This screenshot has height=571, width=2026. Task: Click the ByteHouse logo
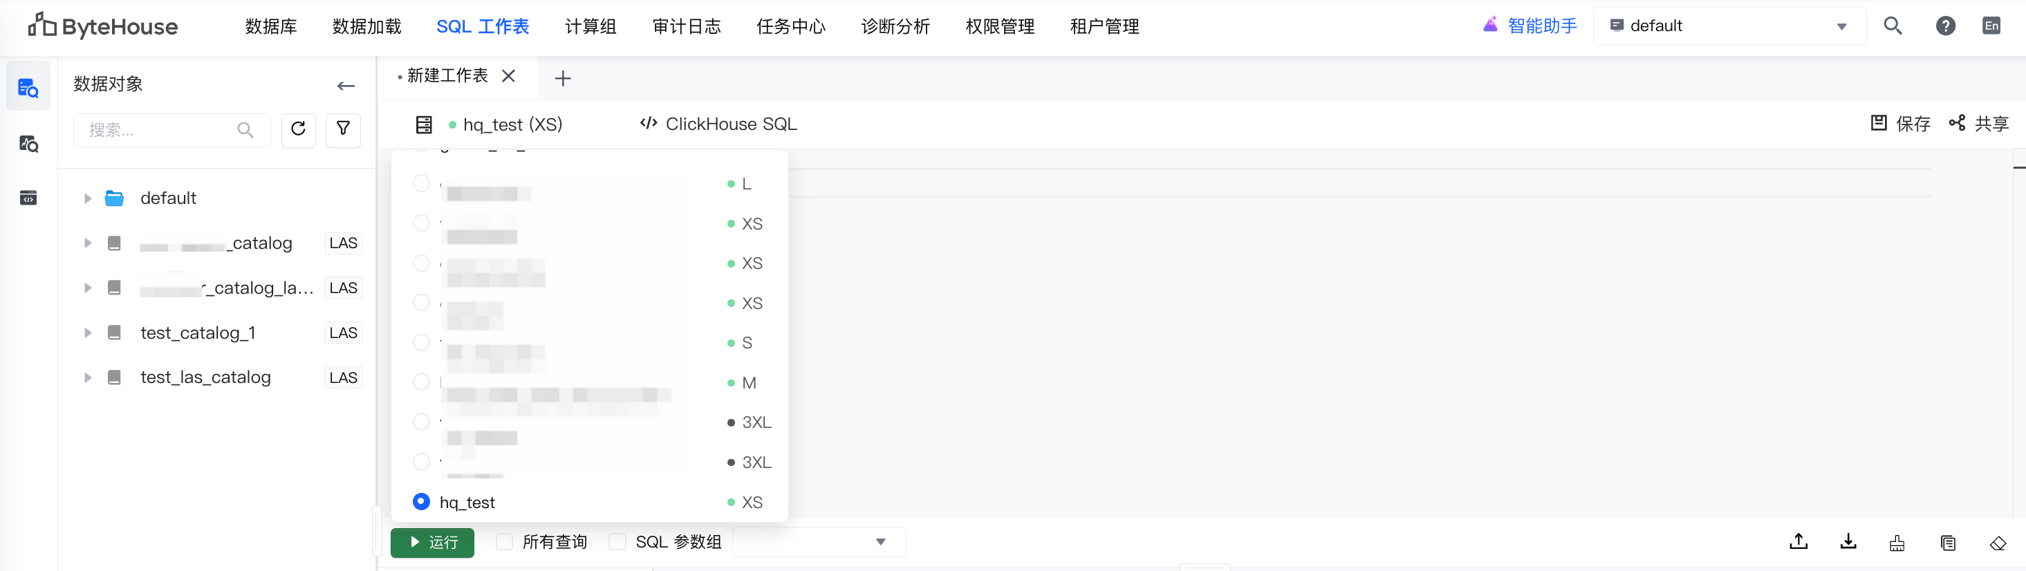(103, 26)
